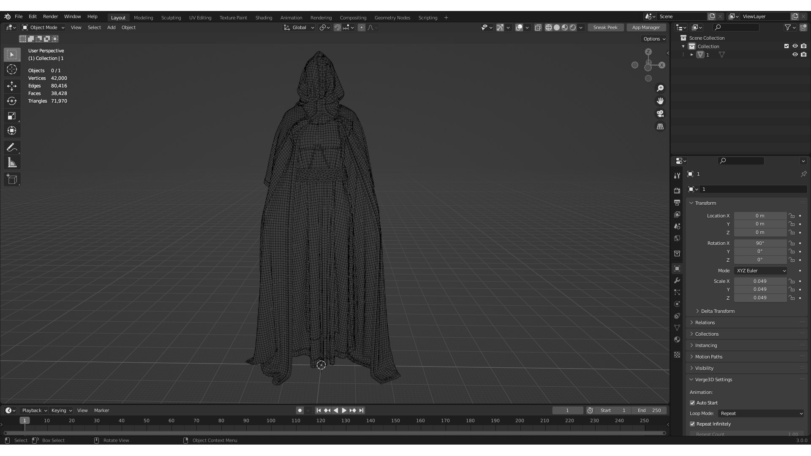Screen dimensions: 811x456
Task: Toggle Collection exclude checkbox in outliner
Action: click(x=787, y=46)
